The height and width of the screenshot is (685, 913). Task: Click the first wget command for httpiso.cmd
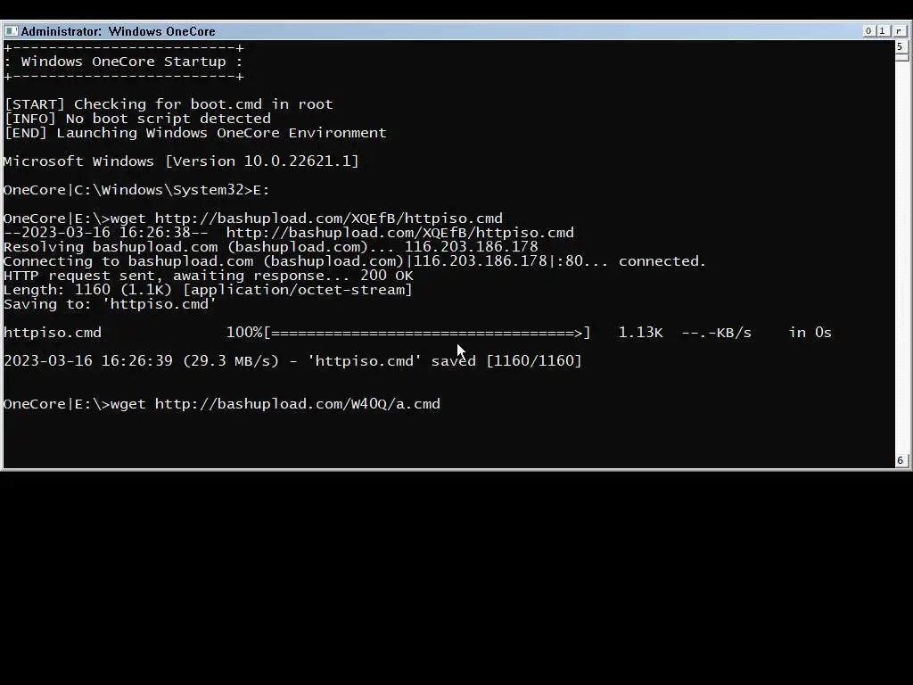tap(307, 219)
